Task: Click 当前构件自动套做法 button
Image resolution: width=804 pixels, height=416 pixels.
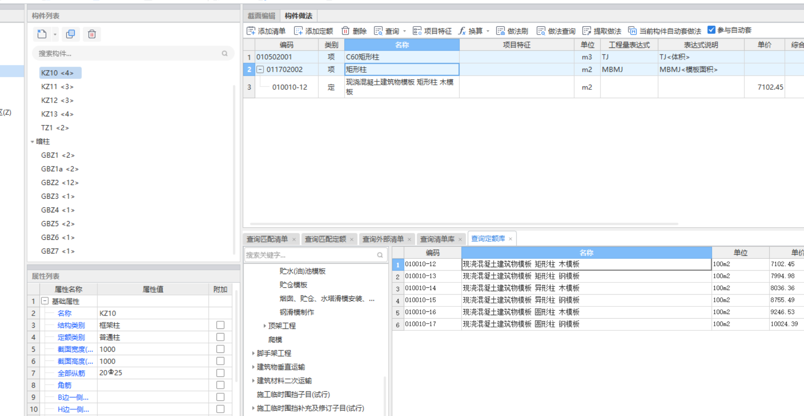Action: [x=665, y=31]
